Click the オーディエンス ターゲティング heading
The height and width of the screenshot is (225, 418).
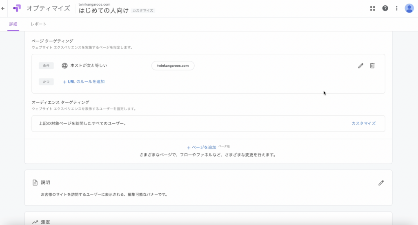tap(60, 102)
